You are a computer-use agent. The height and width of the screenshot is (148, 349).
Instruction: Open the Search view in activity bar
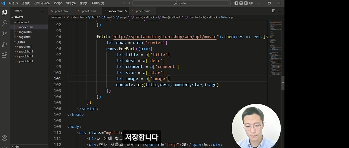pos(5,23)
